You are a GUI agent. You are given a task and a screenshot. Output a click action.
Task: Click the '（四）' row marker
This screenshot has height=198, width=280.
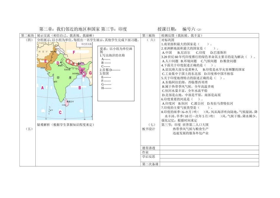(29, 40)
